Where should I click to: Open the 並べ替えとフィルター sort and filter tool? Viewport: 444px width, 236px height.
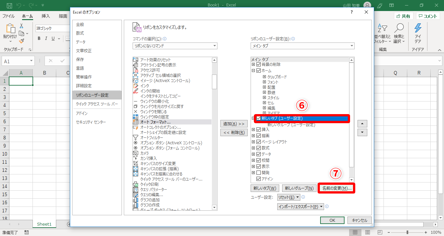382,34
